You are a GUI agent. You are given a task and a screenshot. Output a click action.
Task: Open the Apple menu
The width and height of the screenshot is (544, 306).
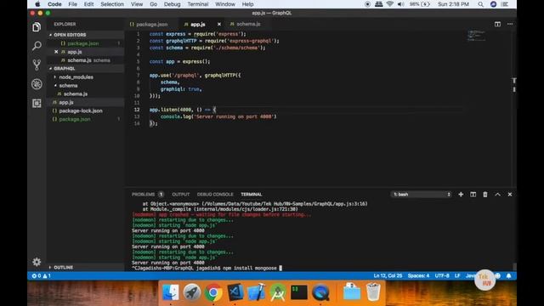click(37, 4)
